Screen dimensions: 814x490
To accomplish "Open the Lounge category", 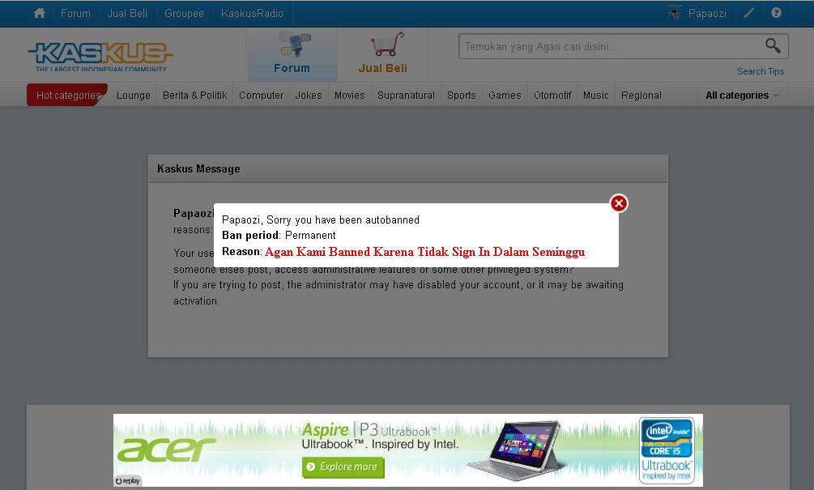I will [134, 96].
